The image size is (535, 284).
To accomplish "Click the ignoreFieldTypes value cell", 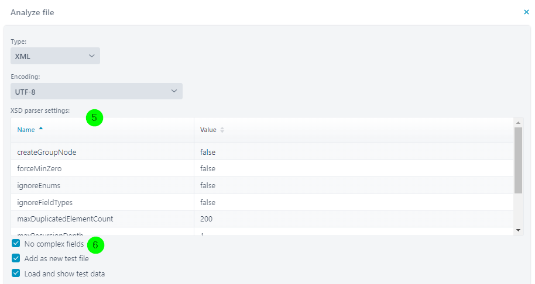I will (208, 203).
